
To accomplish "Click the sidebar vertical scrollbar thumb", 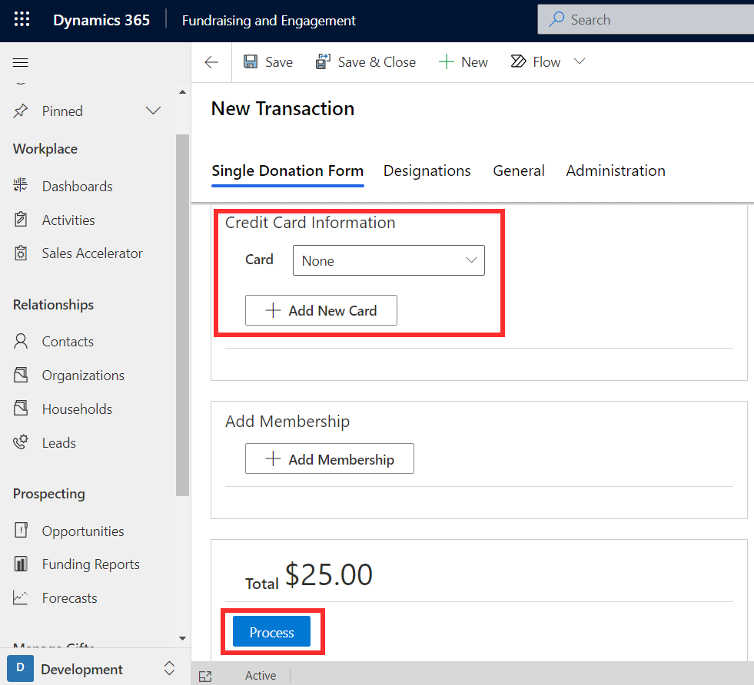I will (x=182, y=315).
